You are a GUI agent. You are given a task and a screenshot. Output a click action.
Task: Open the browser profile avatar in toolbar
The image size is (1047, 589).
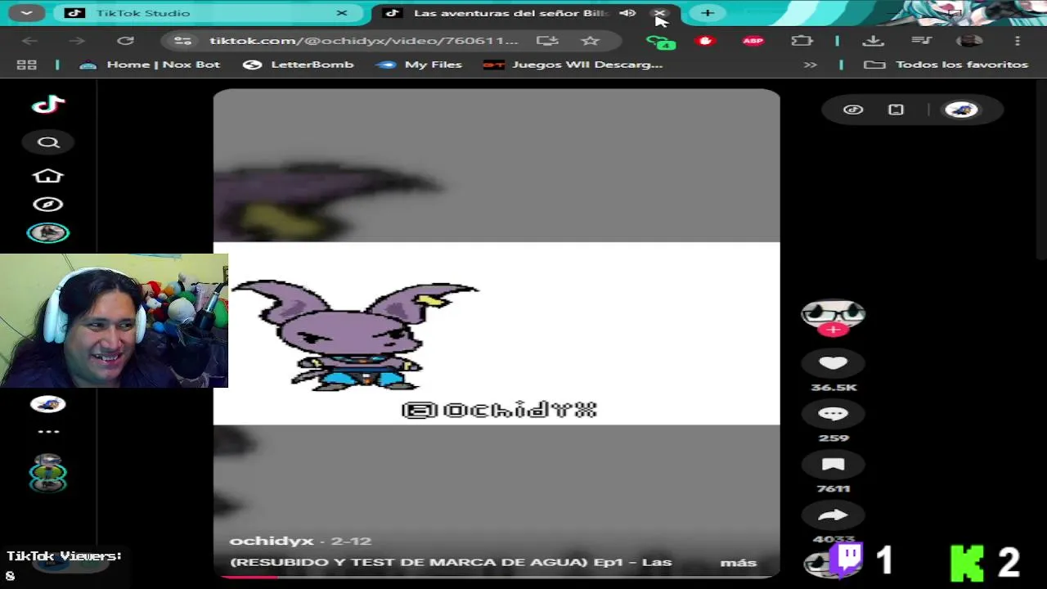(x=969, y=41)
